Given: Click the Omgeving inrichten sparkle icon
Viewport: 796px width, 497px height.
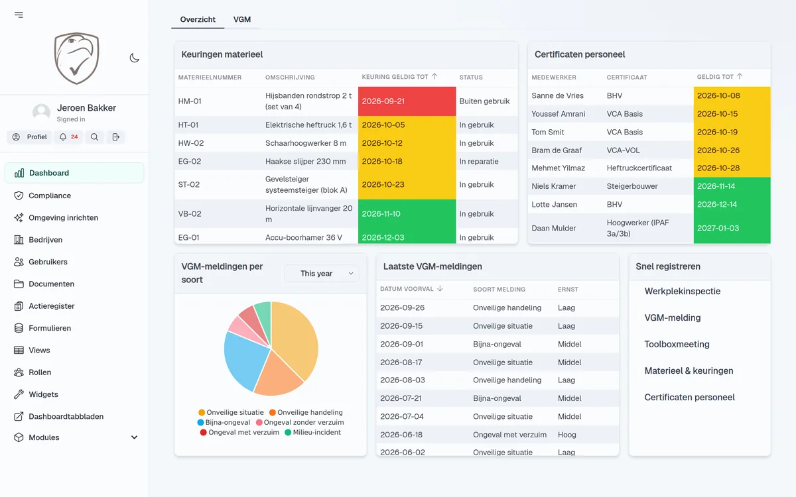Looking at the screenshot, I should (x=19, y=217).
